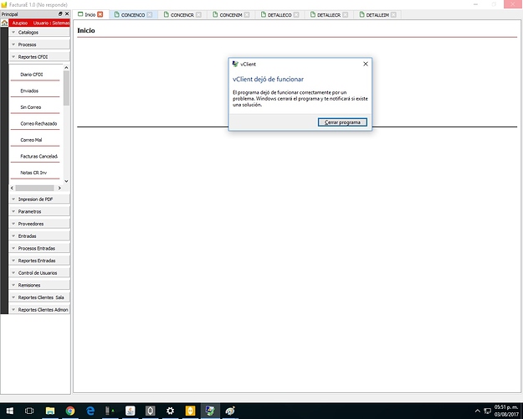Close the DETALLECR tab
Image resolution: width=523 pixels, height=419 pixels.
346,15
